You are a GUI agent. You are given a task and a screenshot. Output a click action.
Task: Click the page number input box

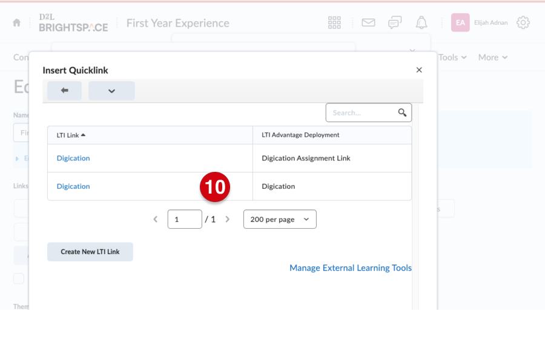(x=185, y=219)
